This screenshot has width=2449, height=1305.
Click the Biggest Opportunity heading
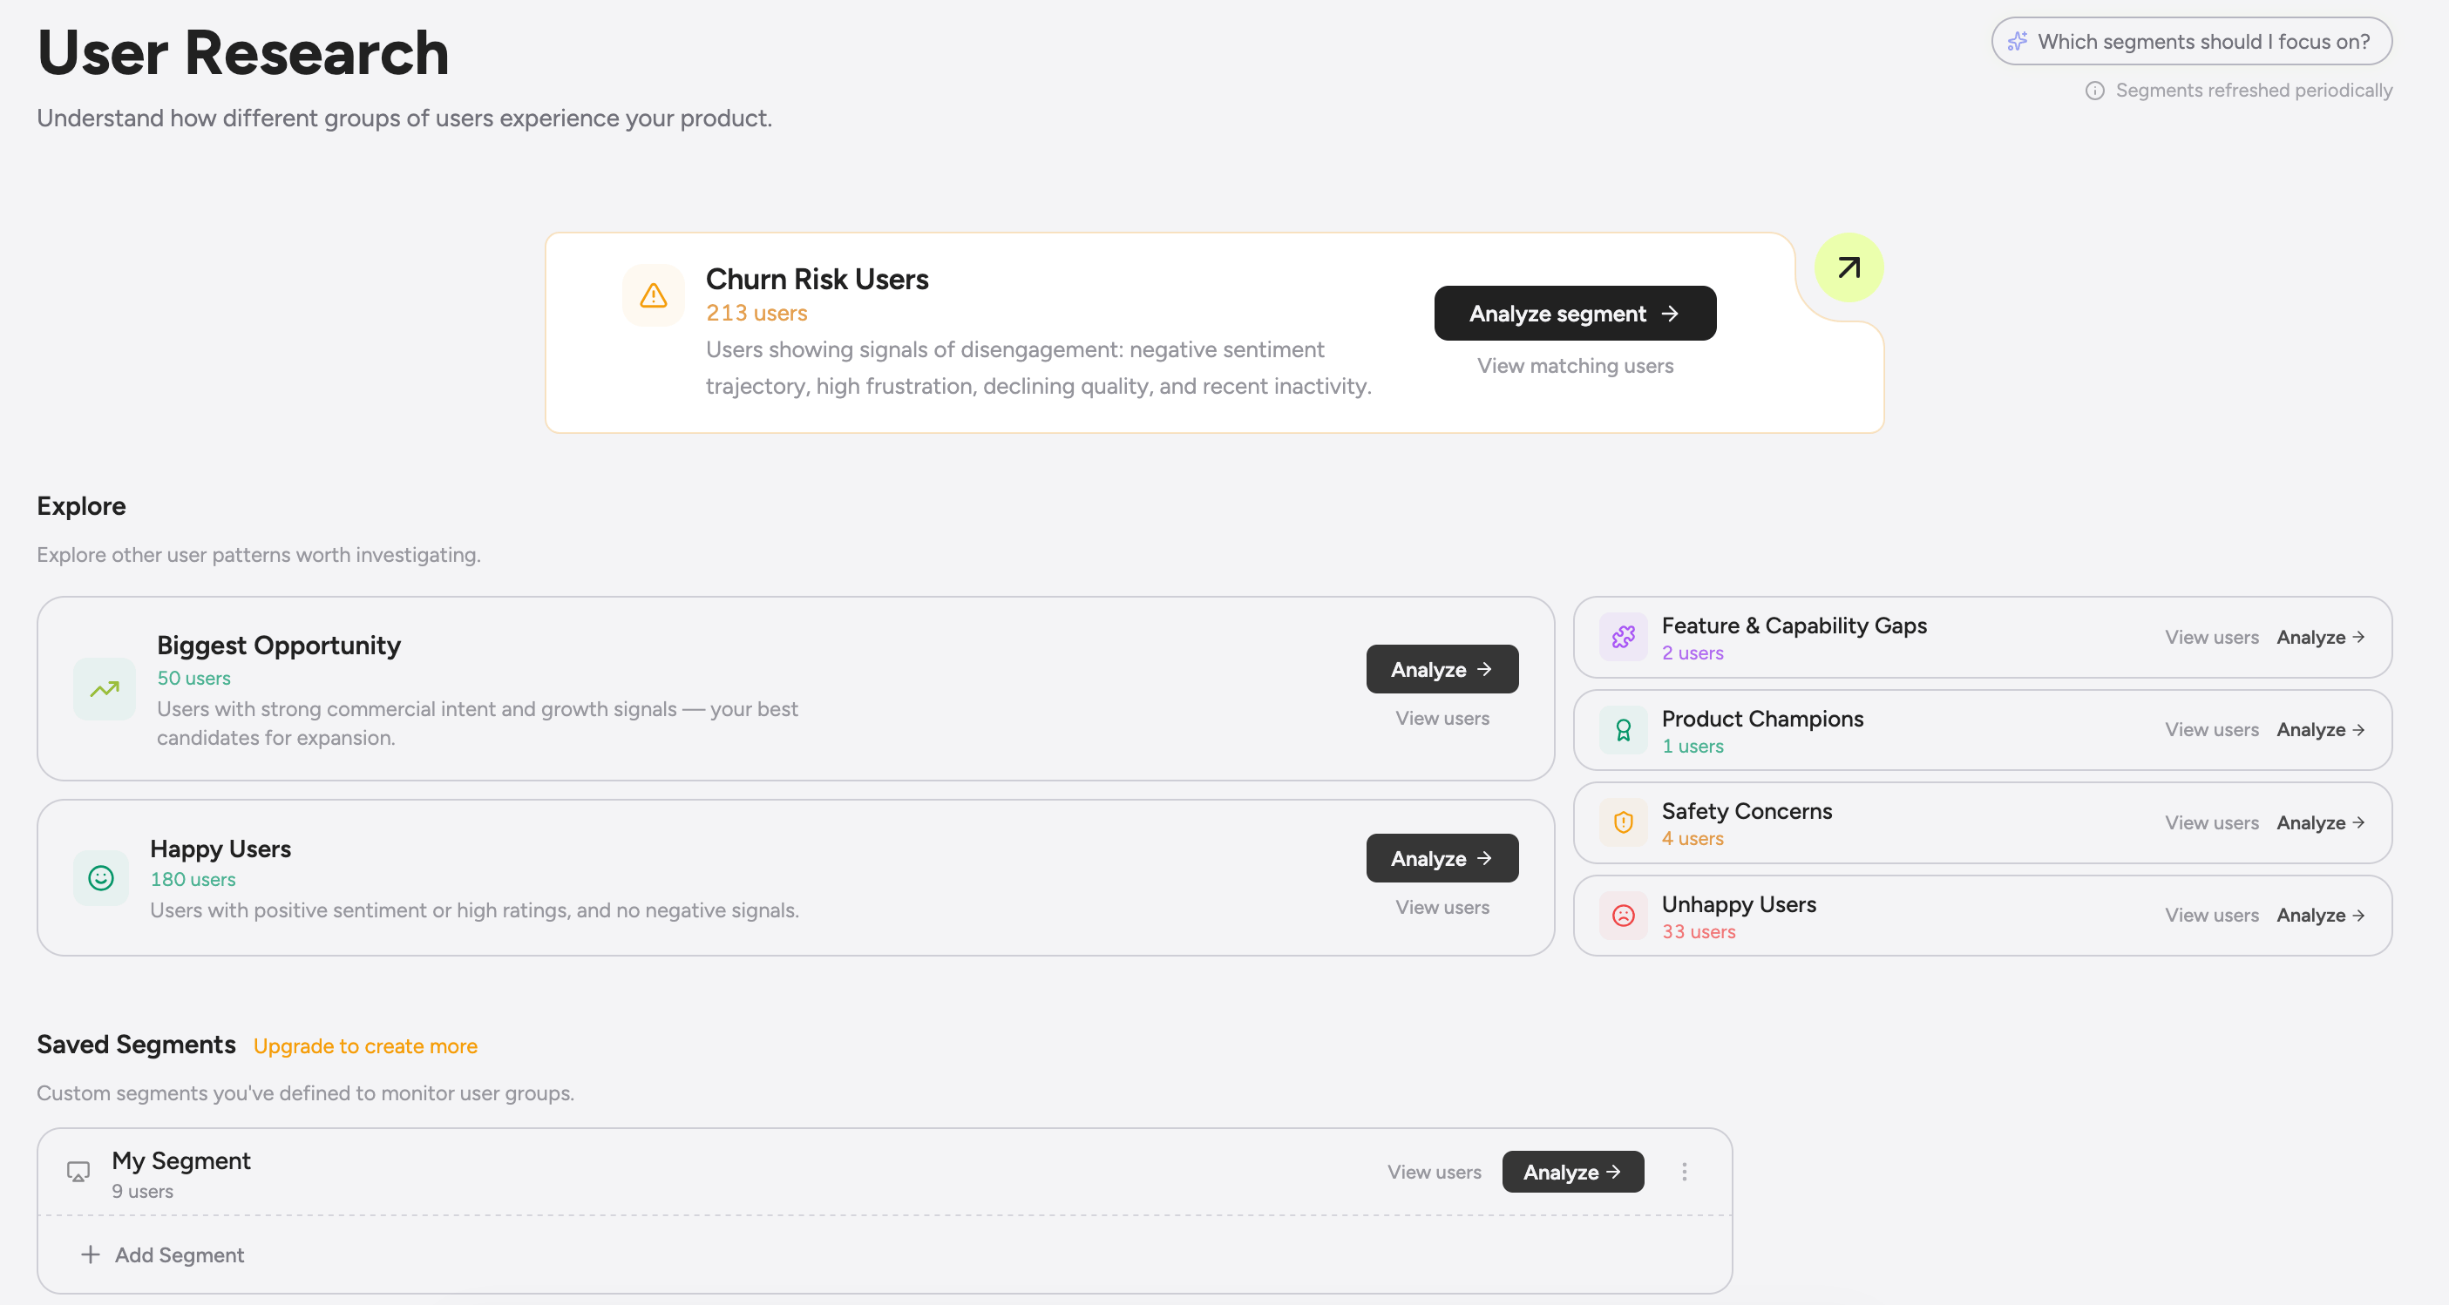click(279, 646)
